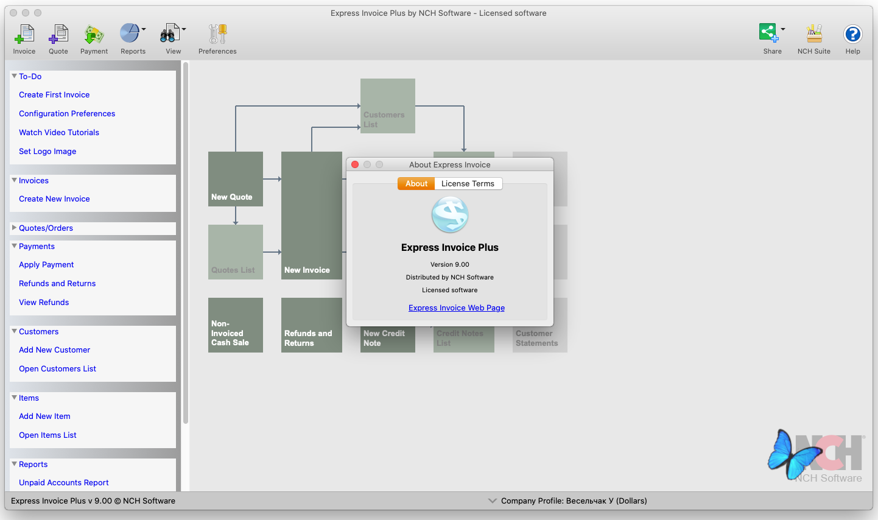Open Configuration Preferences link

67,113
